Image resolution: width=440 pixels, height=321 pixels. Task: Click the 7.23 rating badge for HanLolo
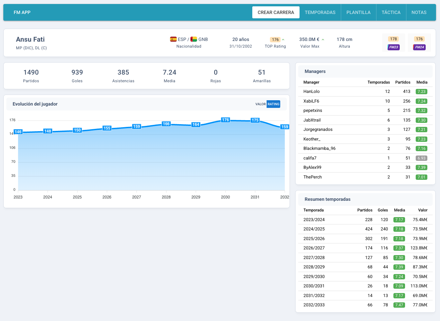click(421, 92)
